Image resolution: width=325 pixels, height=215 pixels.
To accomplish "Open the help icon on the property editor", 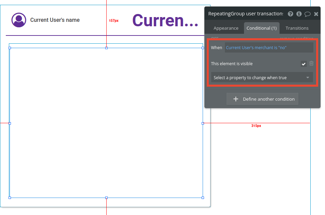I will click(290, 14).
